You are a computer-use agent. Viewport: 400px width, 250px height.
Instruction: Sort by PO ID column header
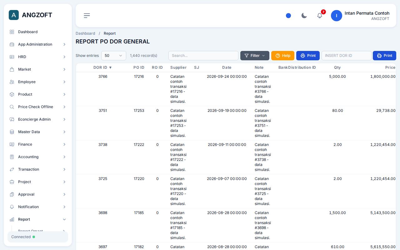139,67
